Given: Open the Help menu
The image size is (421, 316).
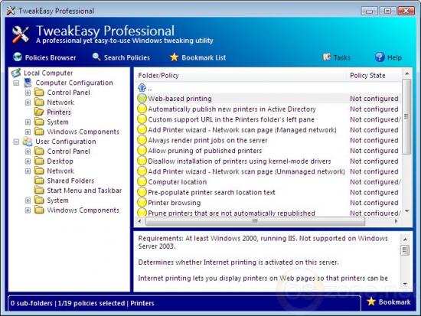Looking at the screenshot, I should coord(388,57).
